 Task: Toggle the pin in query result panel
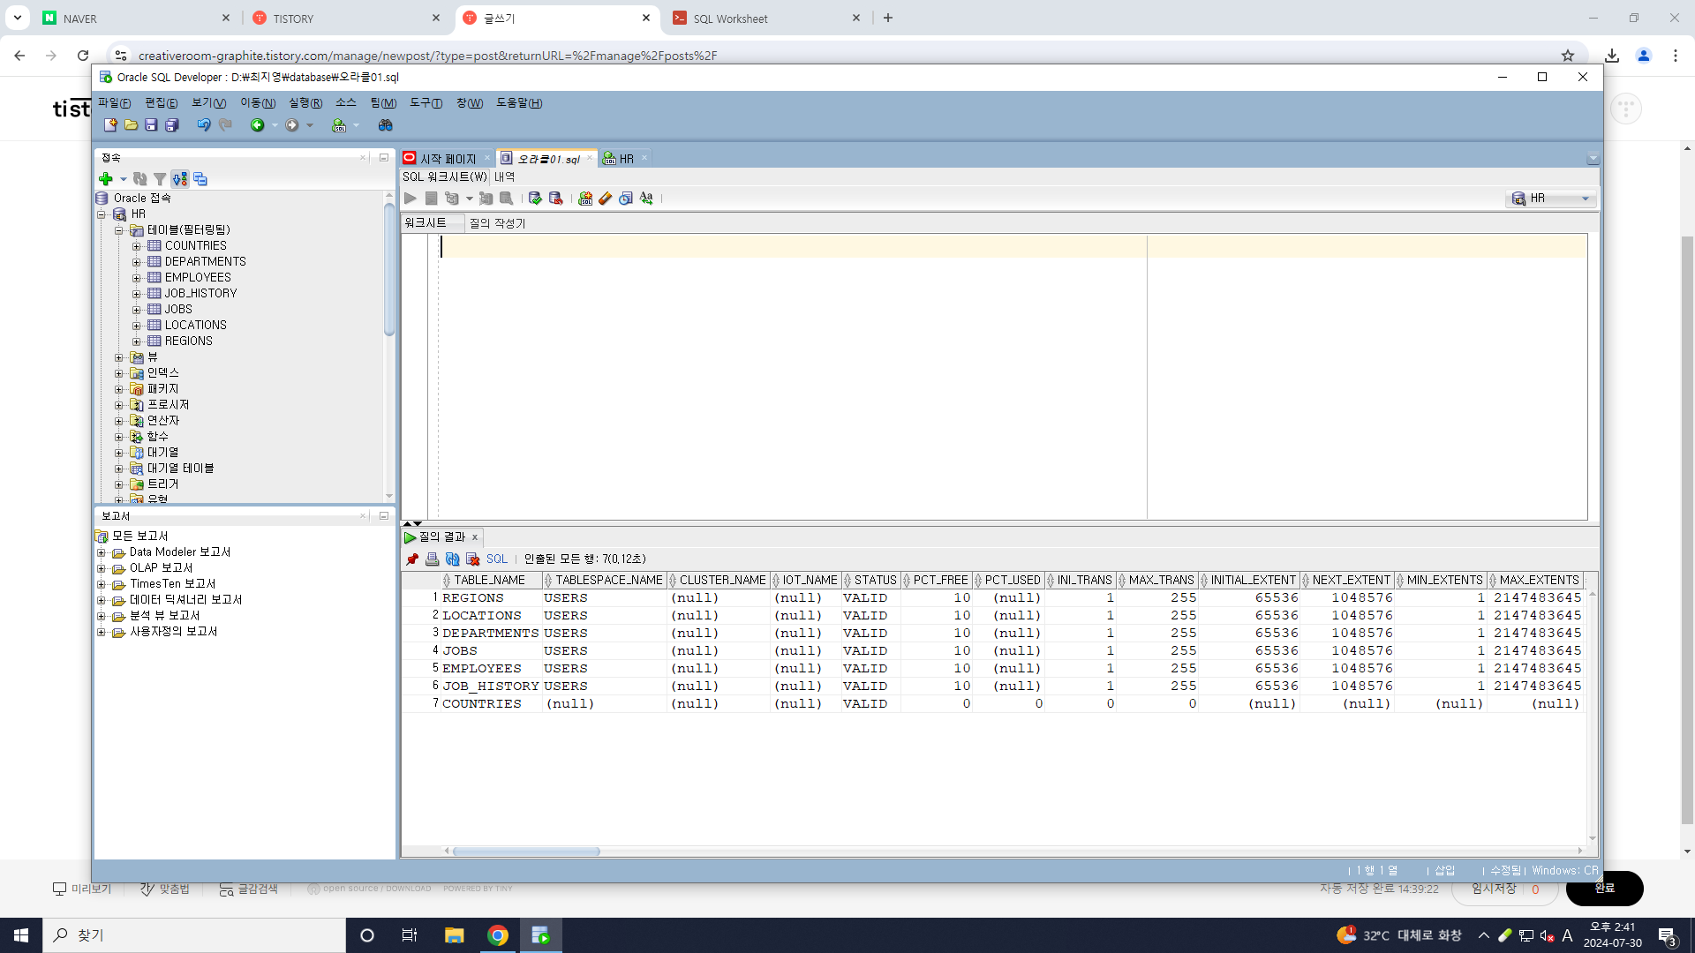tap(412, 559)
